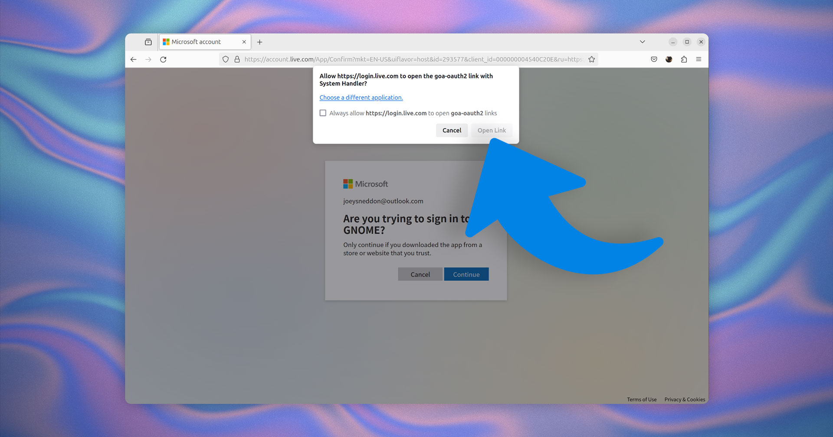Expand the list all tabs chevron
833x437 pixels.
642,42
